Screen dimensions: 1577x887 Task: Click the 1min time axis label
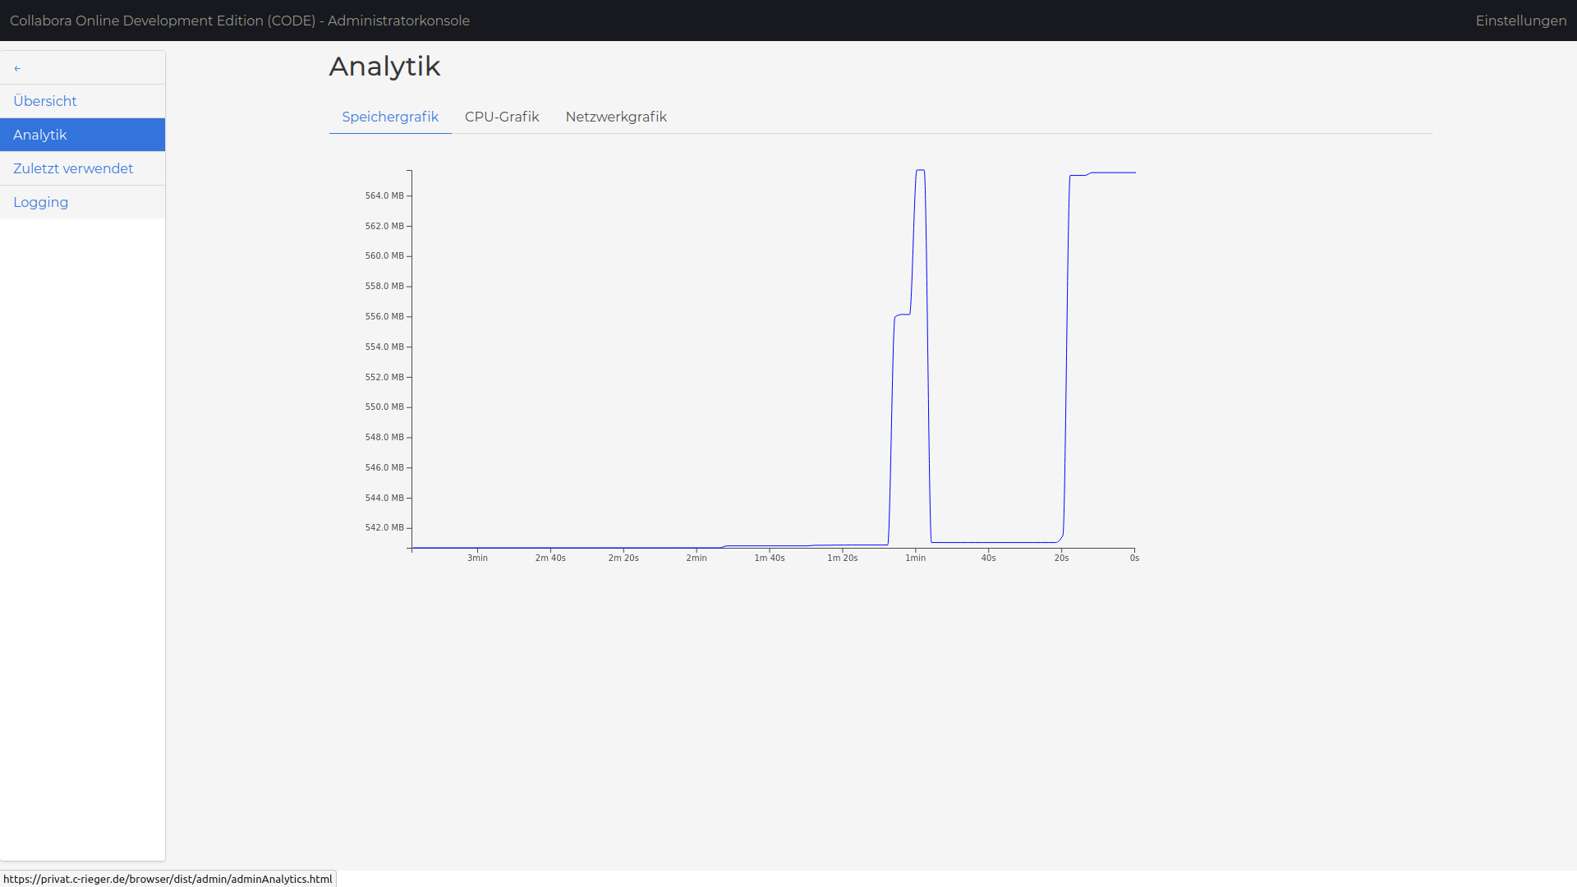pos(916,558)
